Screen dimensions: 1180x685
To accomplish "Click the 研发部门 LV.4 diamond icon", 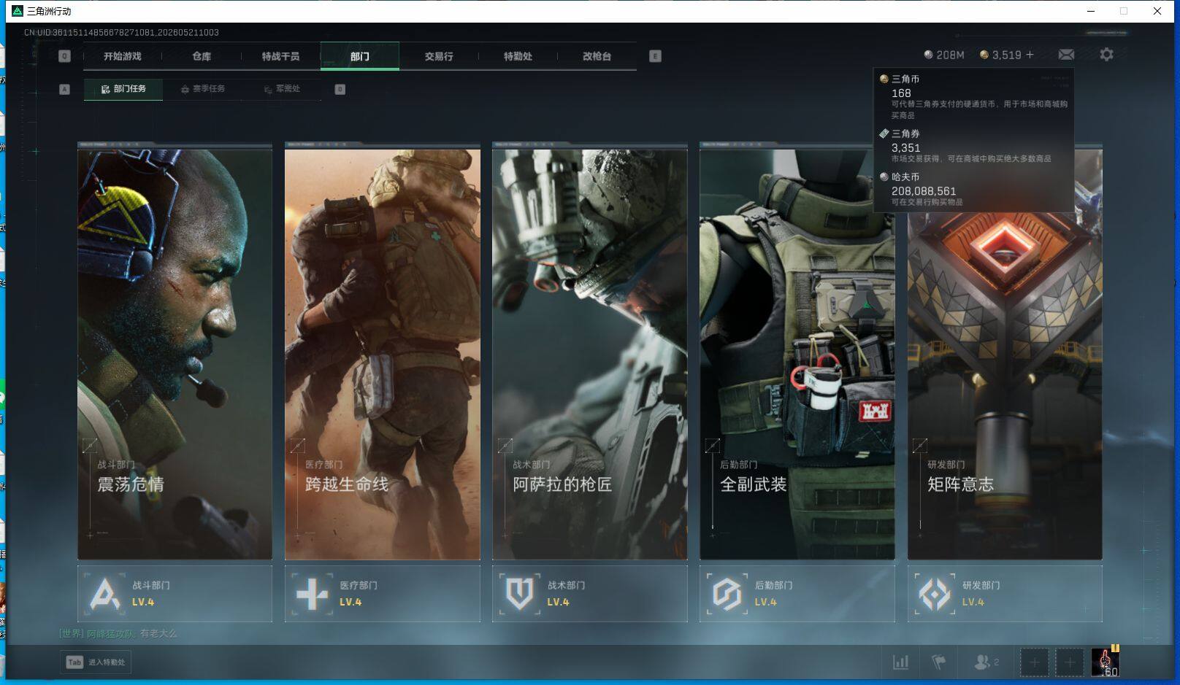I will pyautogui.click(x=935, y=594).
